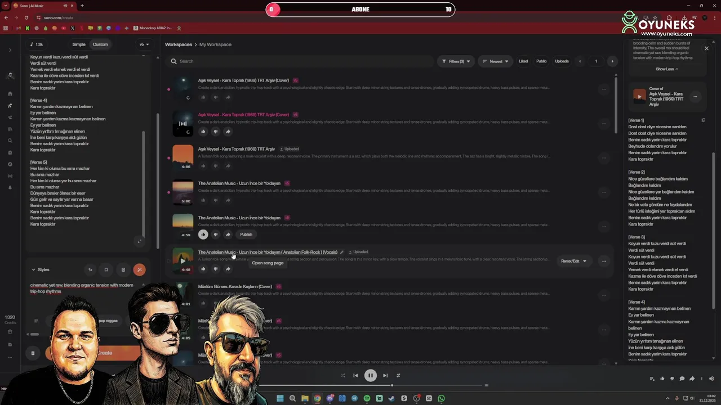
Task: Skip to previous track in player
Action: [355, 376]
